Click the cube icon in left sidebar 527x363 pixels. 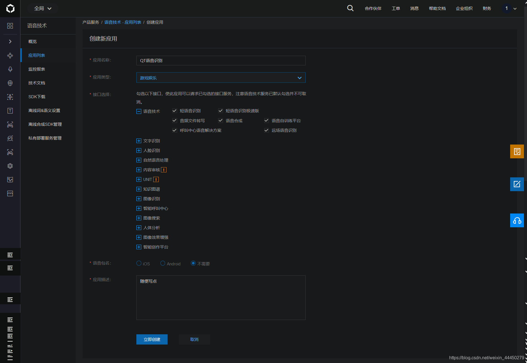(10, 166)
